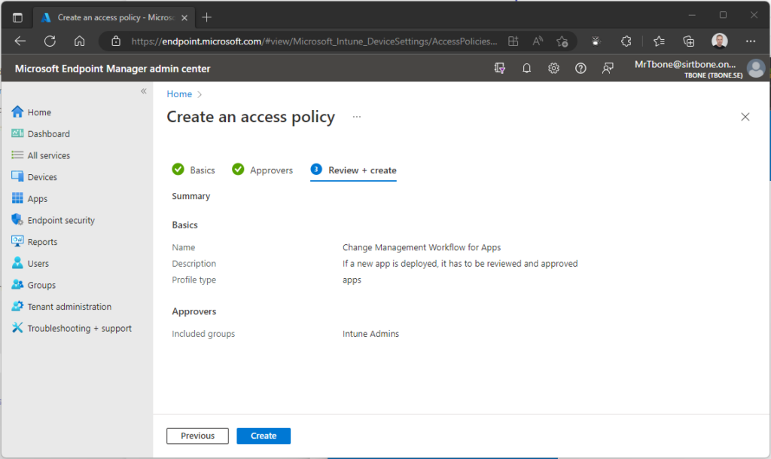This screenshot has height=459, width=771.
Task: Open browser settings and more menu
Action: coord(751,41)
